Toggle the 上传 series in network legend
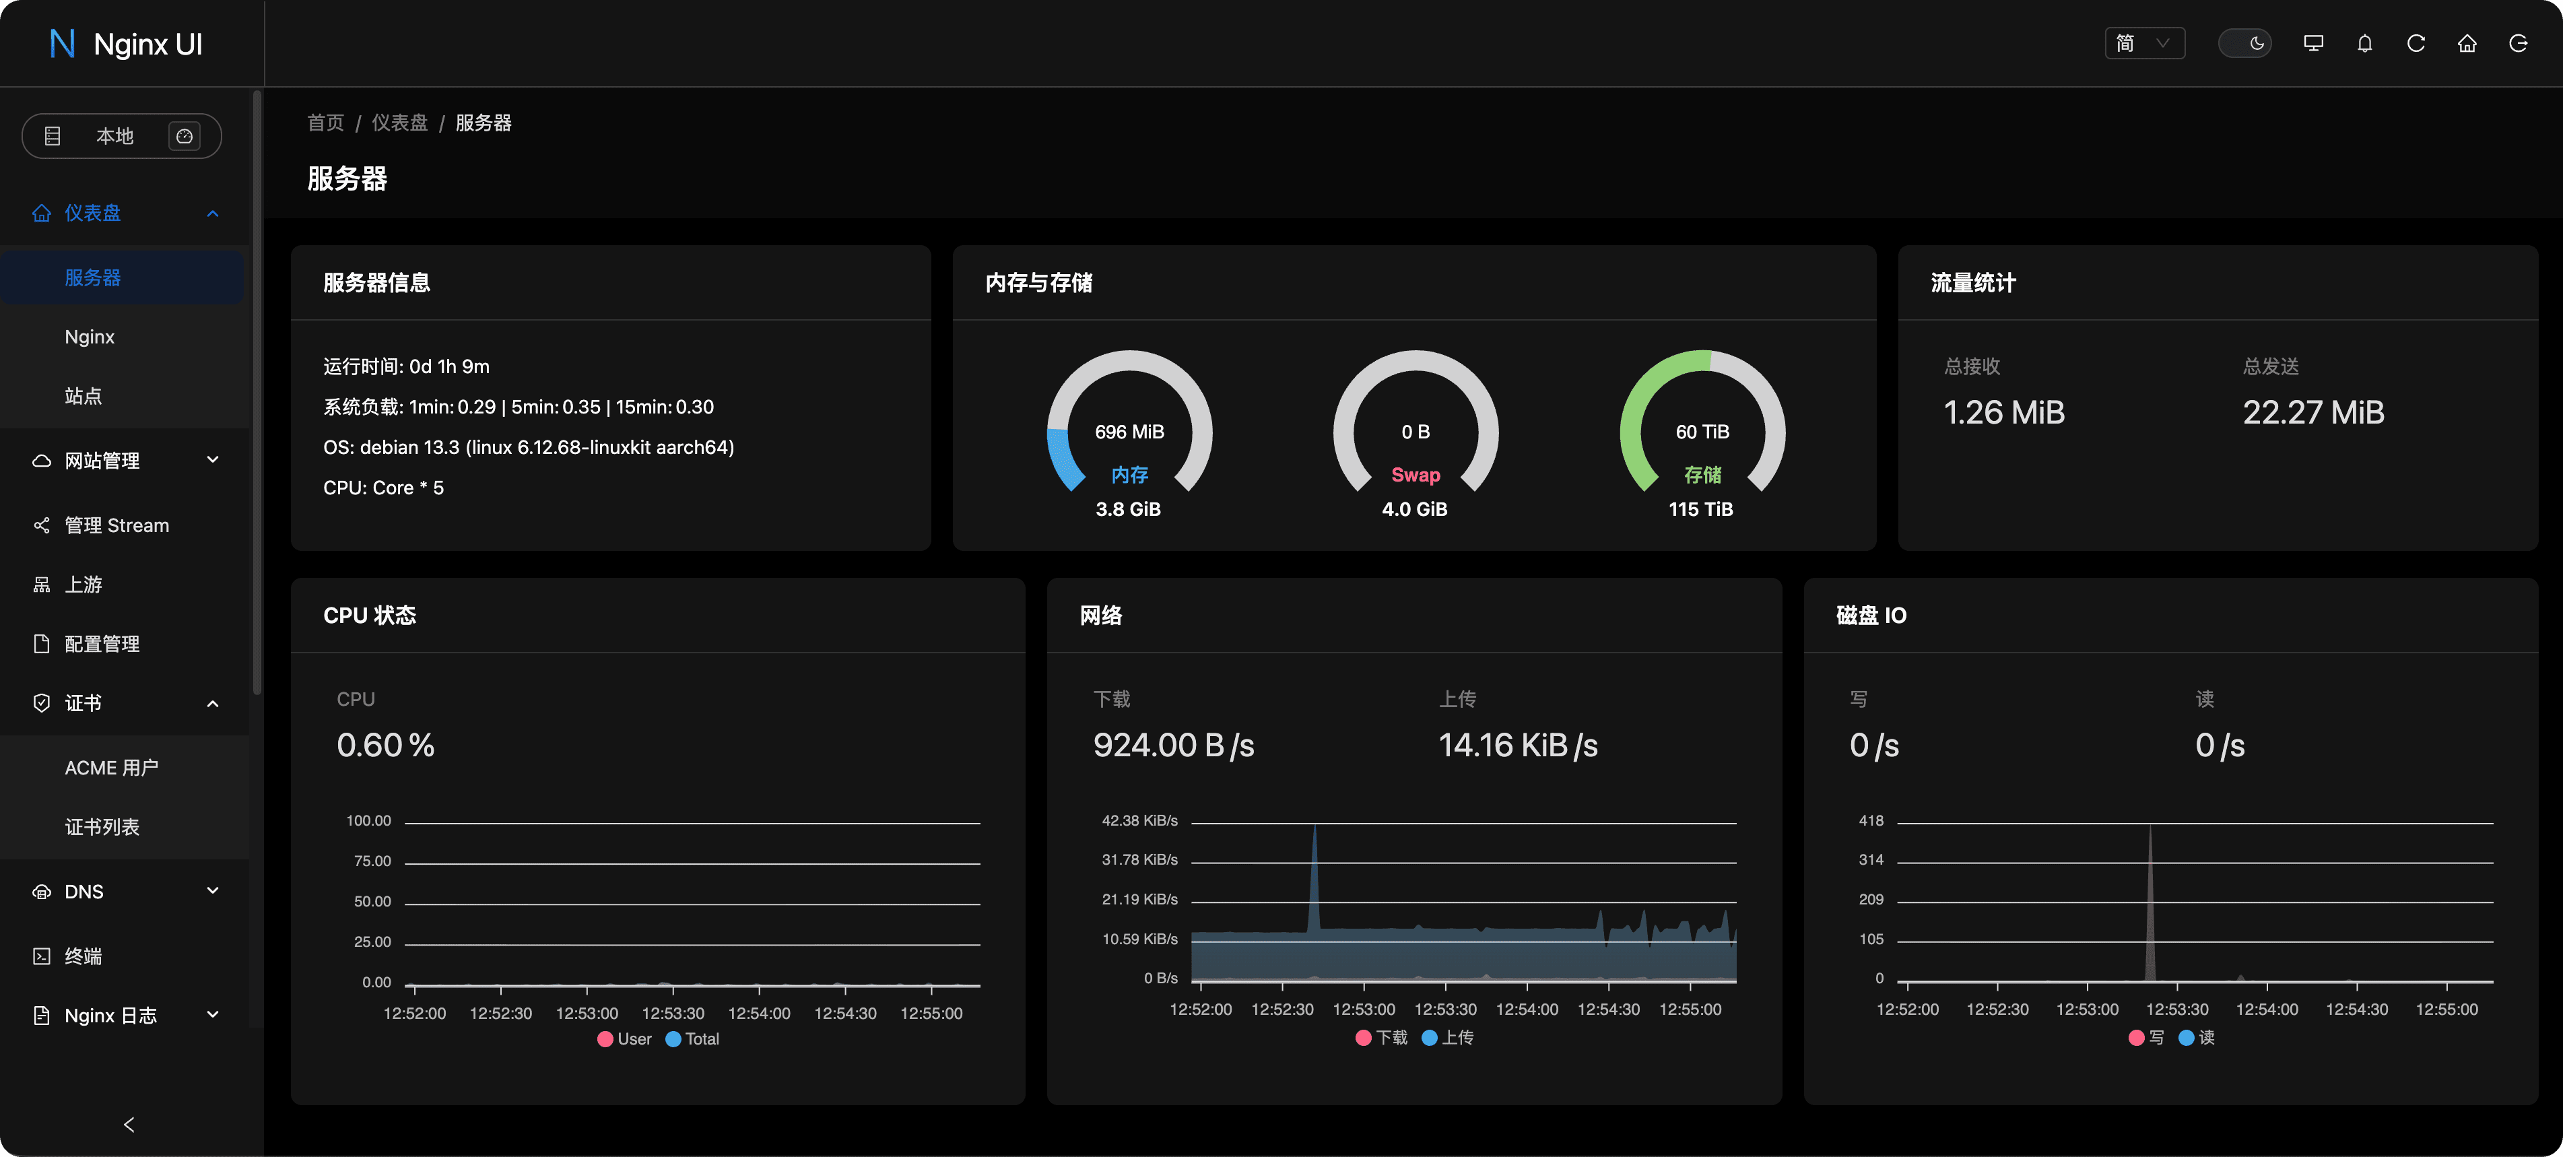Image resolution: width=2563 pixels, height=1157 pixels. pos(1448,1038)
